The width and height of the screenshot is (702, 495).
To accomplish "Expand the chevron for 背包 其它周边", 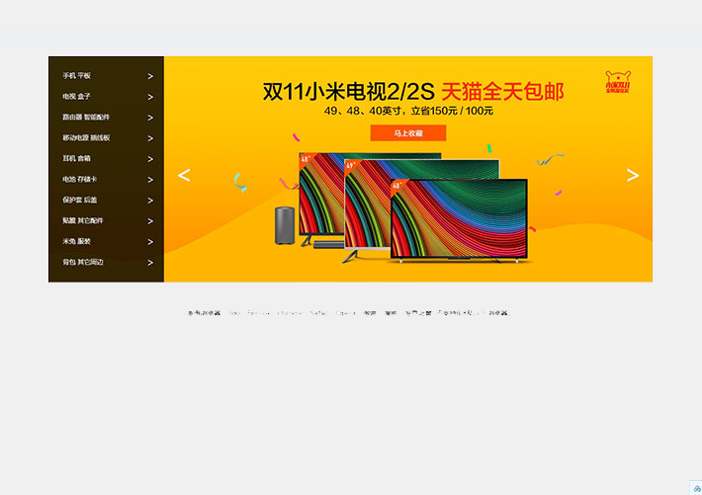I will (x=150, y=263).
